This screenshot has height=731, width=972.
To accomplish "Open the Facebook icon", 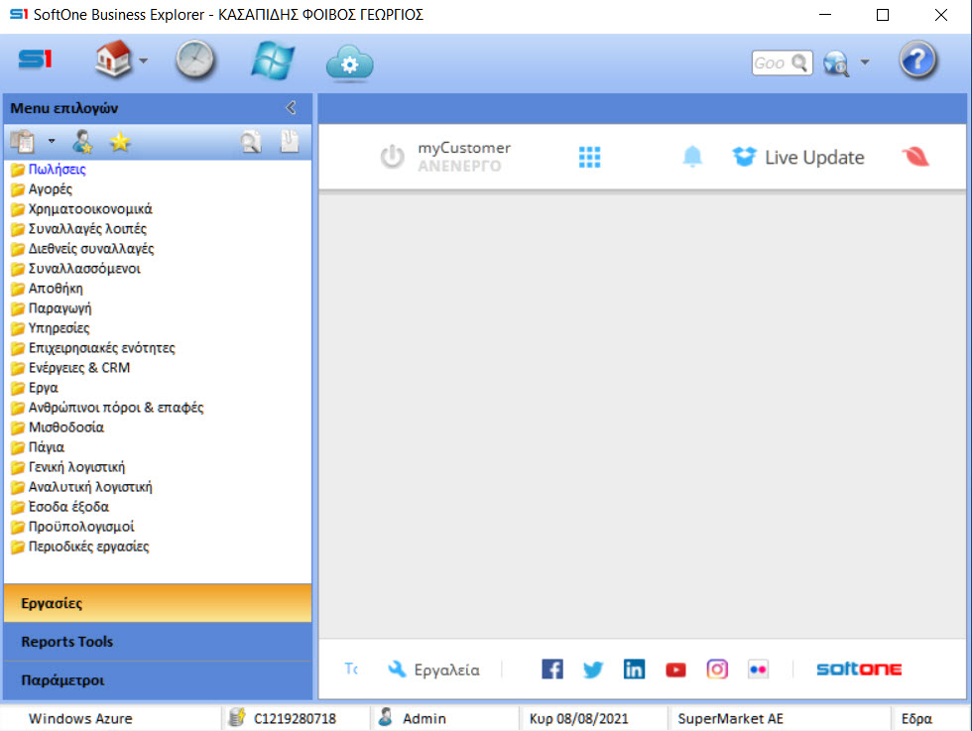I will 552,669.
